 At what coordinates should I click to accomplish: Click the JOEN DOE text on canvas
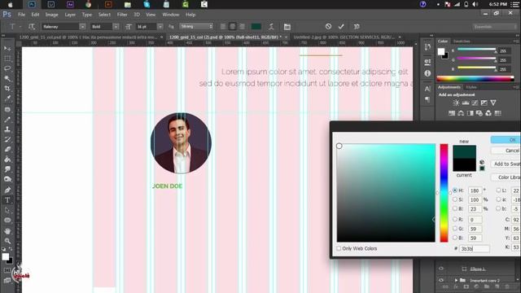tap(167, 186)
